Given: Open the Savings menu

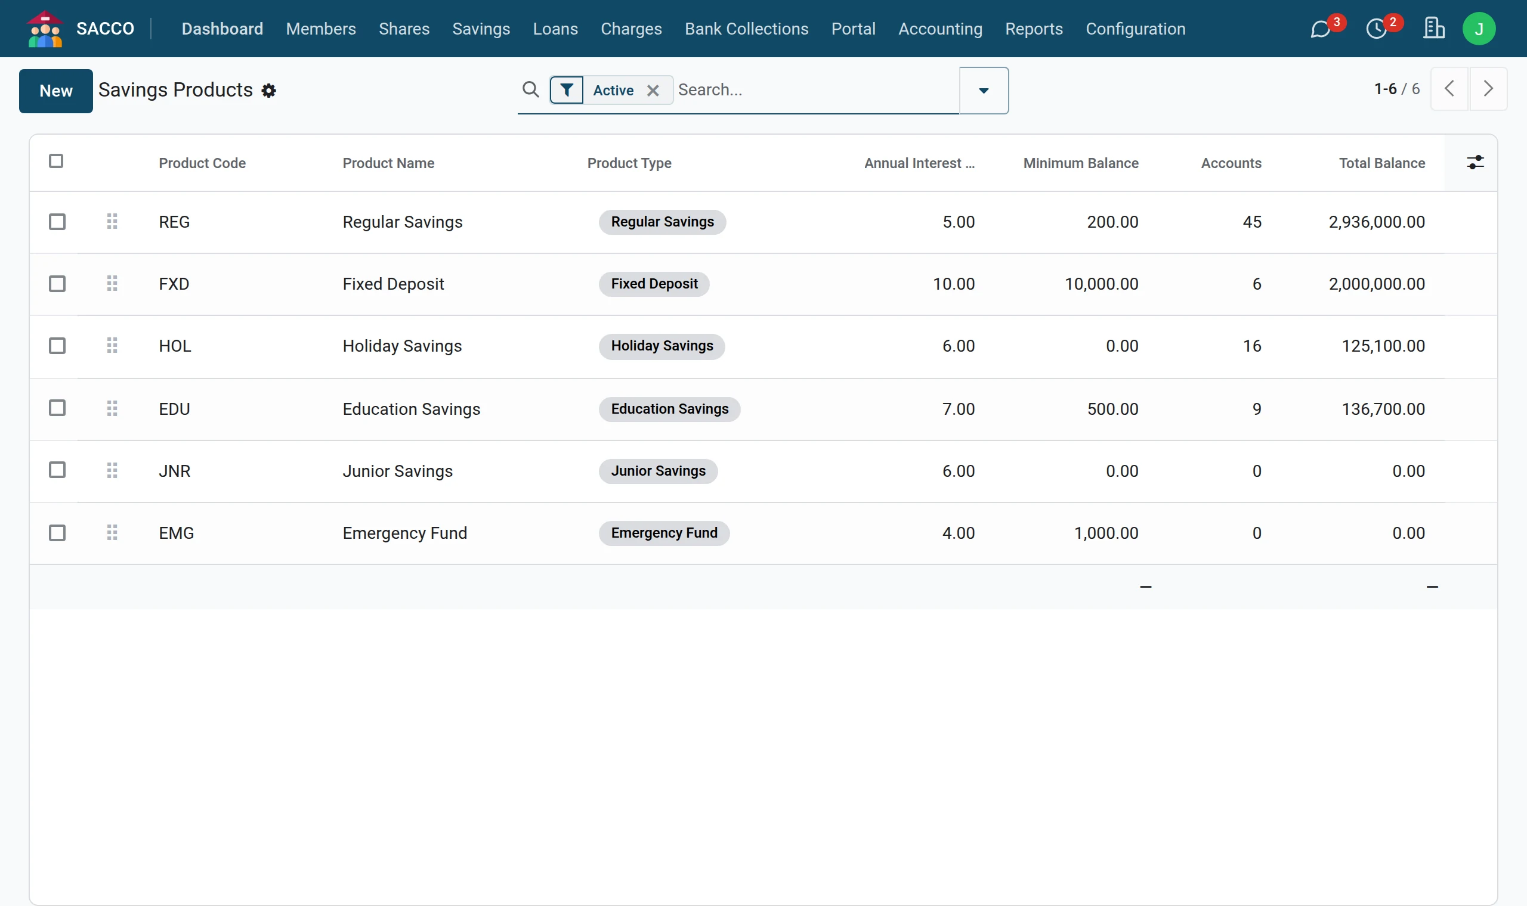Looking at the screenshot, I should pyautogui.click(x=481, y=29).
